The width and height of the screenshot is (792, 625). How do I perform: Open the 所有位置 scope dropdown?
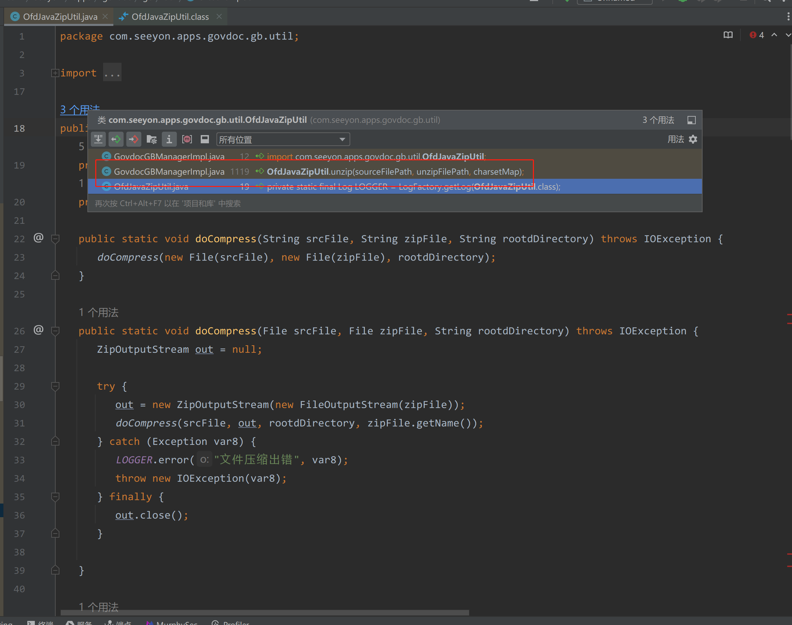click(283, 140)
